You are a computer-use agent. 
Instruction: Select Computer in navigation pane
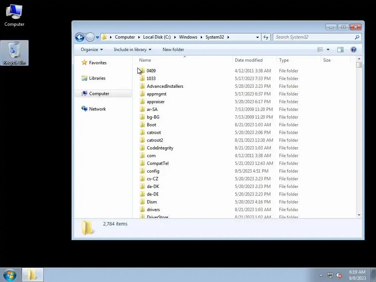pyautogui.click(x=103, y=94)
